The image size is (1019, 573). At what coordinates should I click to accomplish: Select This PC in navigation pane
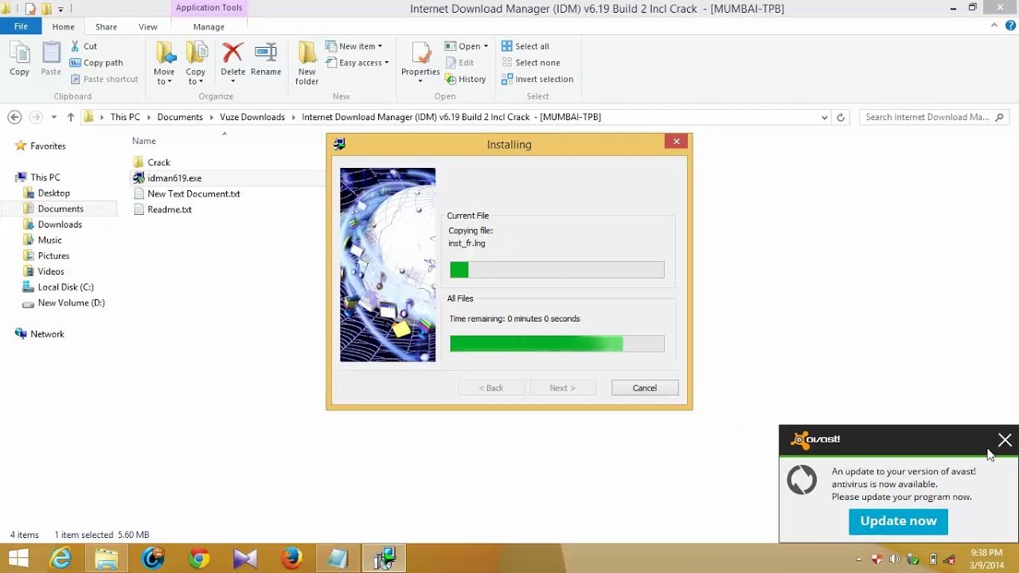pos(45,177)
